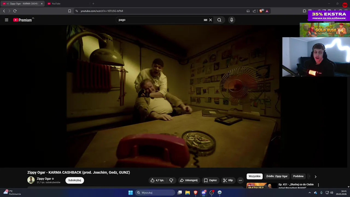Click the 35% EKSTRA banner ad
350x197 pixels.
(x=329, y=16)
